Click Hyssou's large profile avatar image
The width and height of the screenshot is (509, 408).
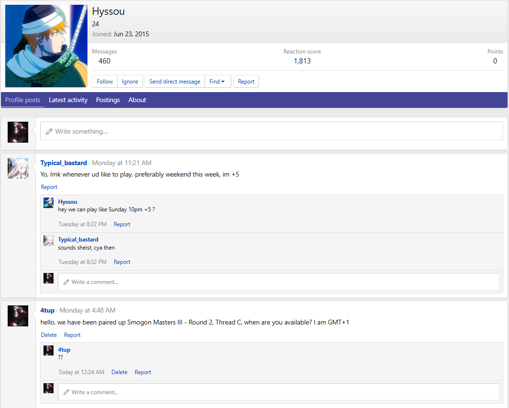click(46, 46)
